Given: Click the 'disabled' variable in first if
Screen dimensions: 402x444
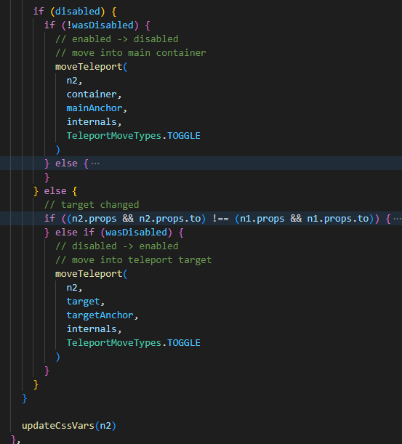Looking at the screenshot, I should click(77, 12).
